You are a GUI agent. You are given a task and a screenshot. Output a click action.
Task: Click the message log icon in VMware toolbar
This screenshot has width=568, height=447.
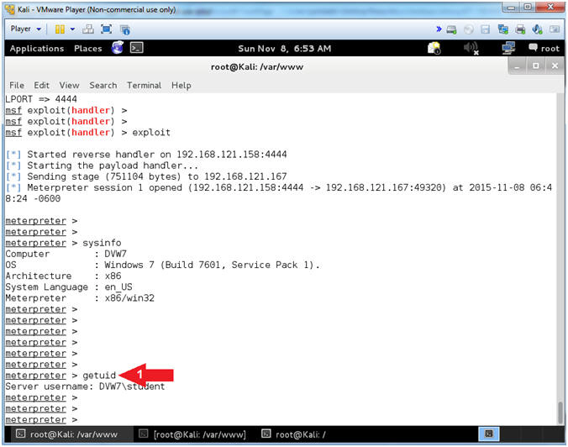(555, 29)
